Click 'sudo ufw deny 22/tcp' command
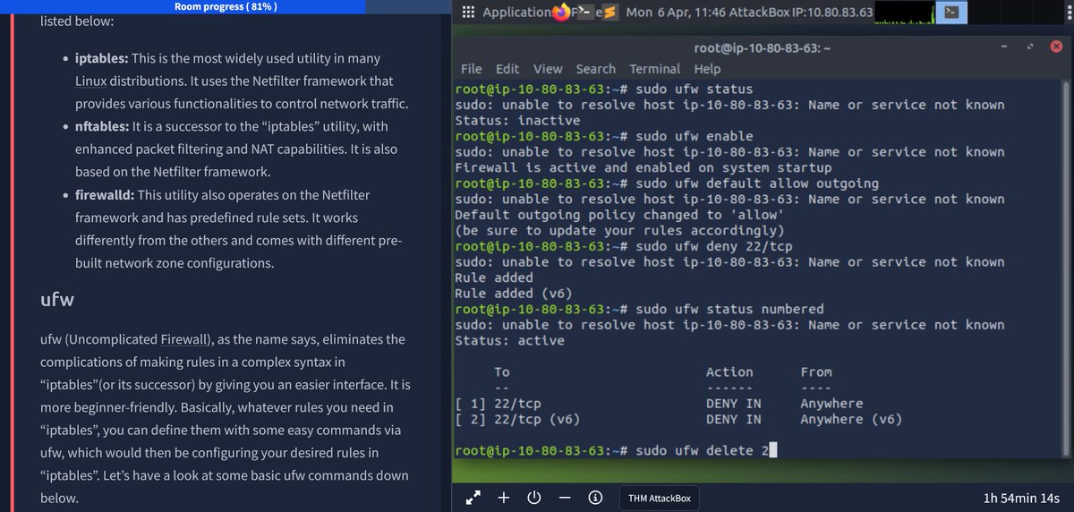Viewport: 1074px width, 512px height. (x=713, y=246)
